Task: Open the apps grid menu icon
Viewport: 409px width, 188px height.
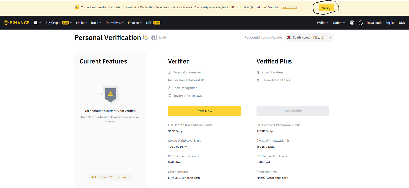Action: 35,23
